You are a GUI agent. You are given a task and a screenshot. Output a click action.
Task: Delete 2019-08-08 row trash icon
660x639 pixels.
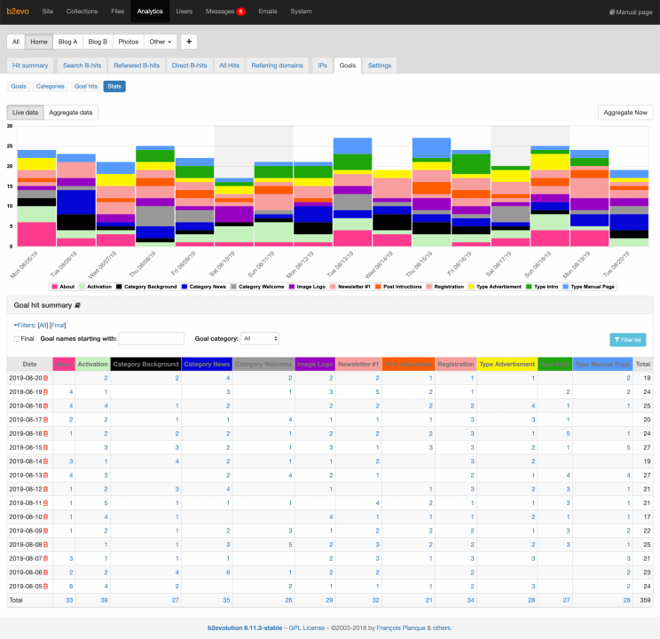tap(45, 545)
